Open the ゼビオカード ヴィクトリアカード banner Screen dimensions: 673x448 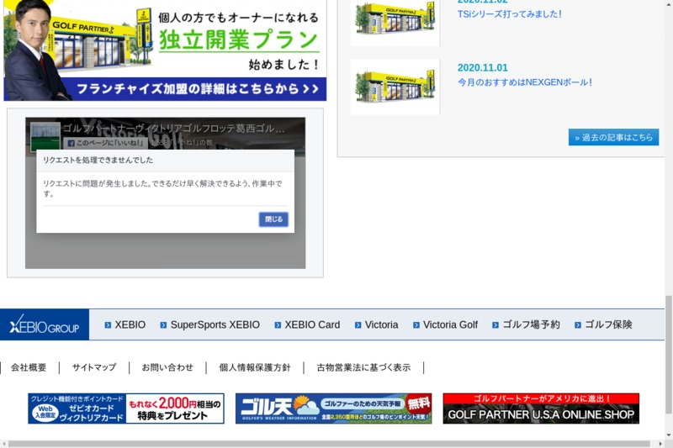point(126,408)
